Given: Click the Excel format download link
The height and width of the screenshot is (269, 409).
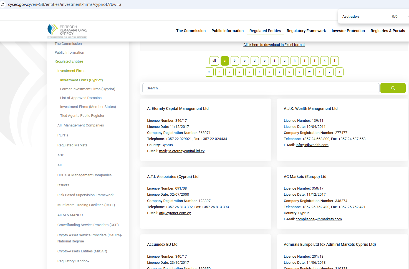Looking at the screenshot, I should pos(274,45).
